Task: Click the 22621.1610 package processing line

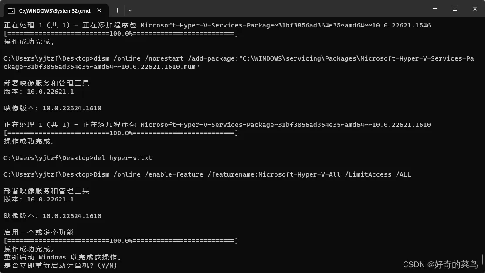Action: click(217, 125)
